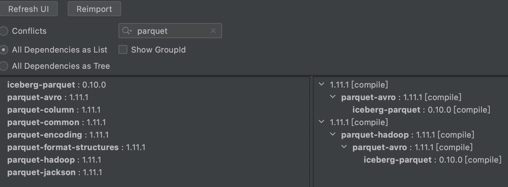Clear the parquet search text

pyautogui.click(x=213, y=31)
